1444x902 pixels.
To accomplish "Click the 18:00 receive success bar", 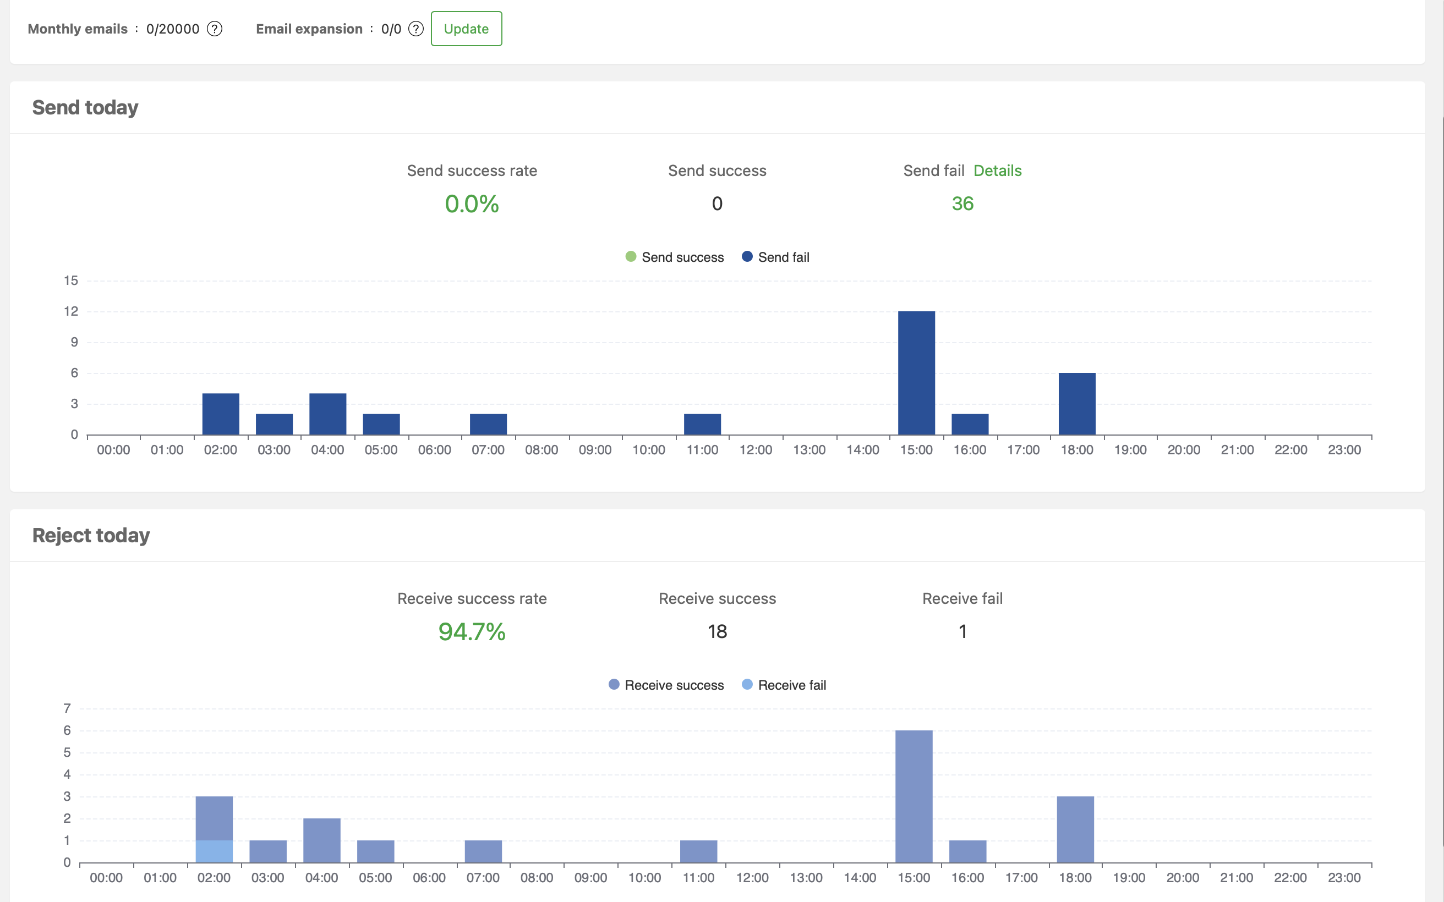I will [x=1075, y=829].
